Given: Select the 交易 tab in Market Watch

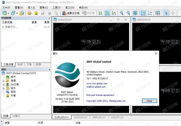Looking at the screenshot, I should pyautogui.click(x=29, y=65).
